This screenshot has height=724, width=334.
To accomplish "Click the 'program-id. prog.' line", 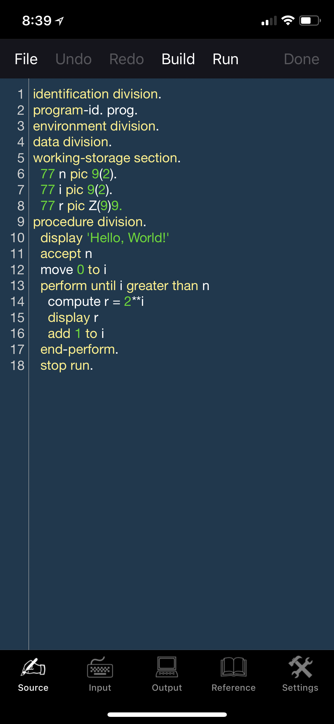I will [x=85, y=110].
